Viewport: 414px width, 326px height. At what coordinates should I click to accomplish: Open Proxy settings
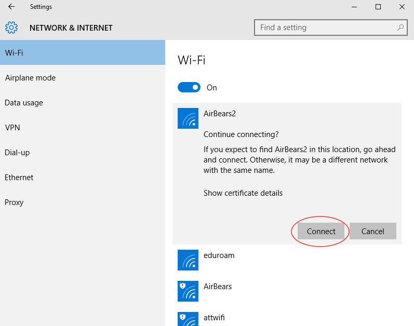(x=83, y=202)
